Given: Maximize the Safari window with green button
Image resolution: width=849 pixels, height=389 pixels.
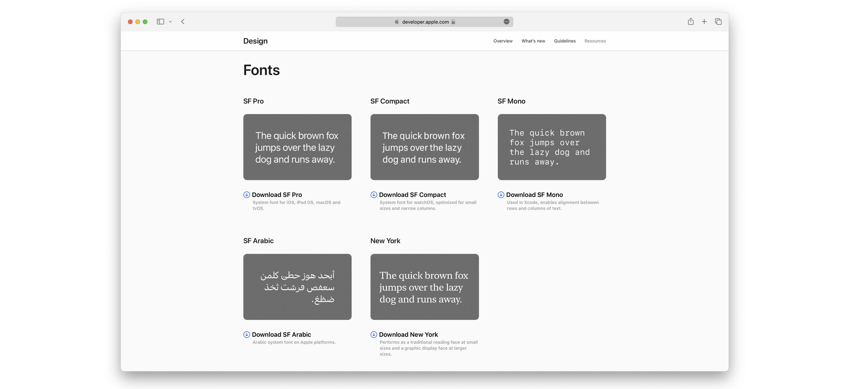Looking at the screenshot, I should tap(145, 22).
